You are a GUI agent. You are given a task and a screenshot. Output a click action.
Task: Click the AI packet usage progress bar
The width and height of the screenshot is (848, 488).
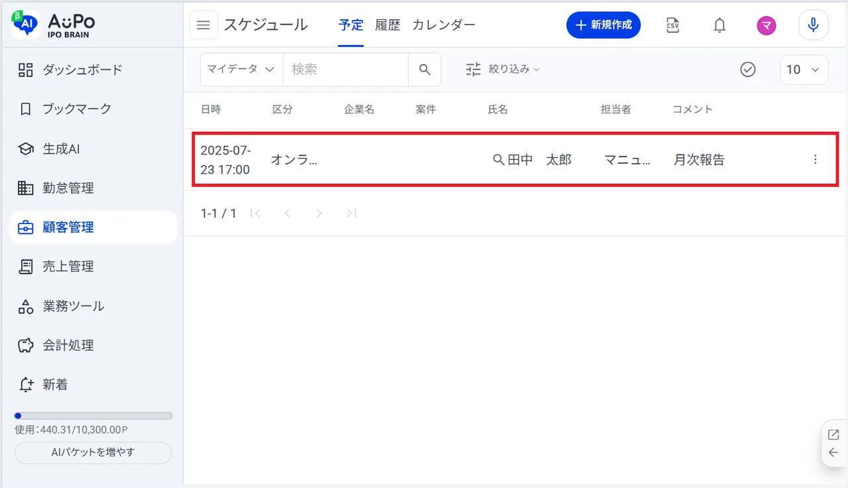(93, 416)
